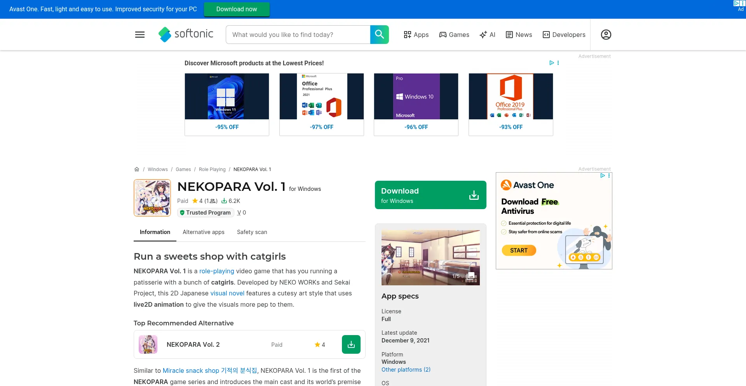Image resolution: width=746 pixels, height=386 pixels.
Task: Click AdChoices icon on Avast One ad
Action: click(603, 176)
